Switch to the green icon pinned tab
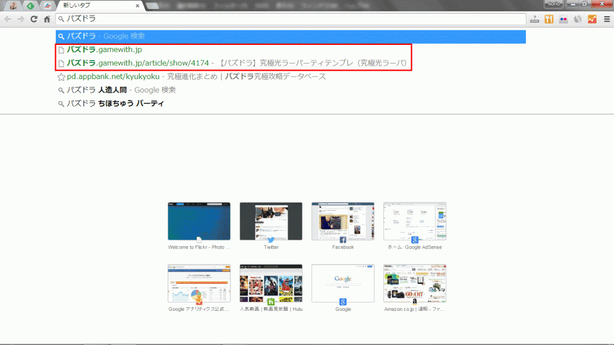Screen dimensions: 614x345 pyautogui.click(x=30, y=6)
